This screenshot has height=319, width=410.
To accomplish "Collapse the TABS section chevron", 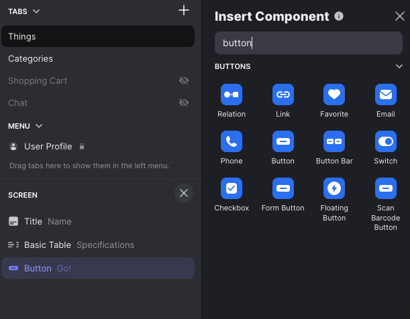I will coord(36,11).
